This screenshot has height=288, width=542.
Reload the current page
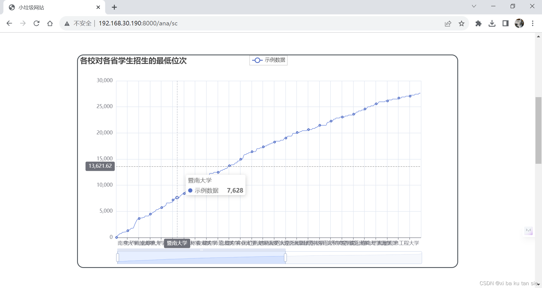(36, 23)
